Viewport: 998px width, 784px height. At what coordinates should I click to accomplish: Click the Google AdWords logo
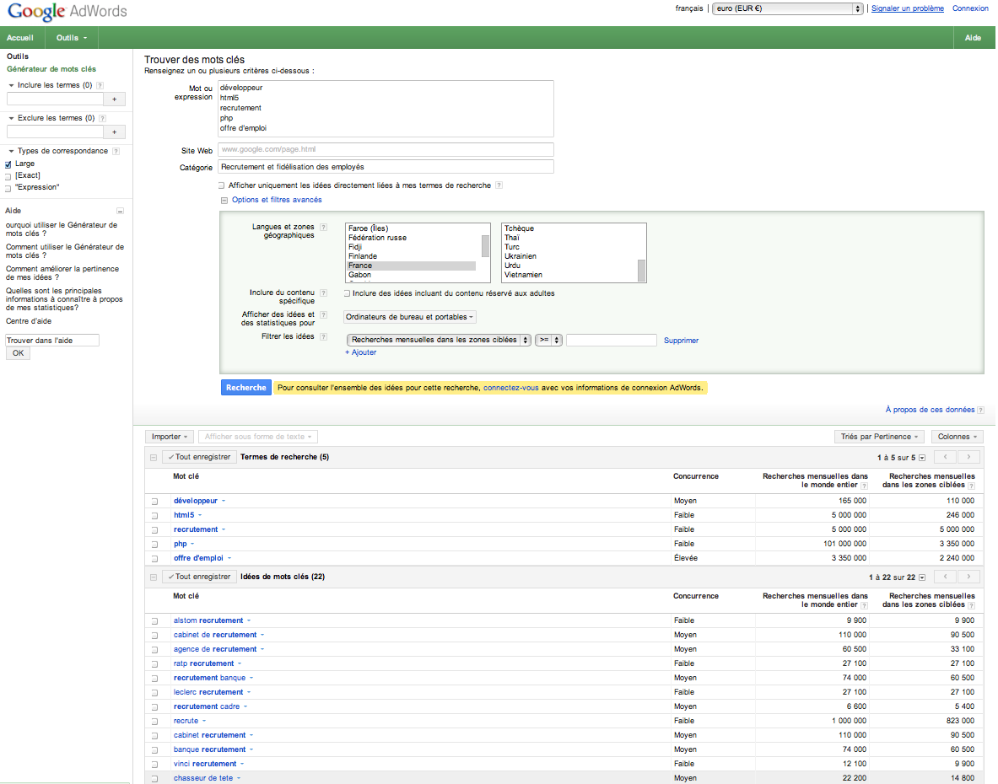(67, 11)
